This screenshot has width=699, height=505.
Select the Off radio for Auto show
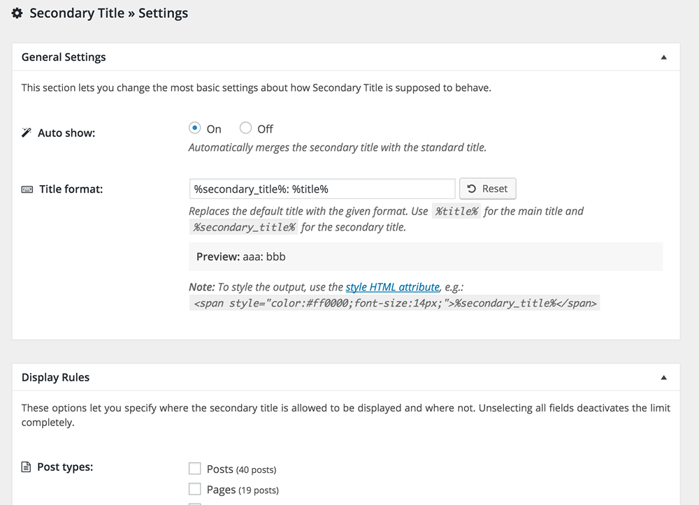245,128
